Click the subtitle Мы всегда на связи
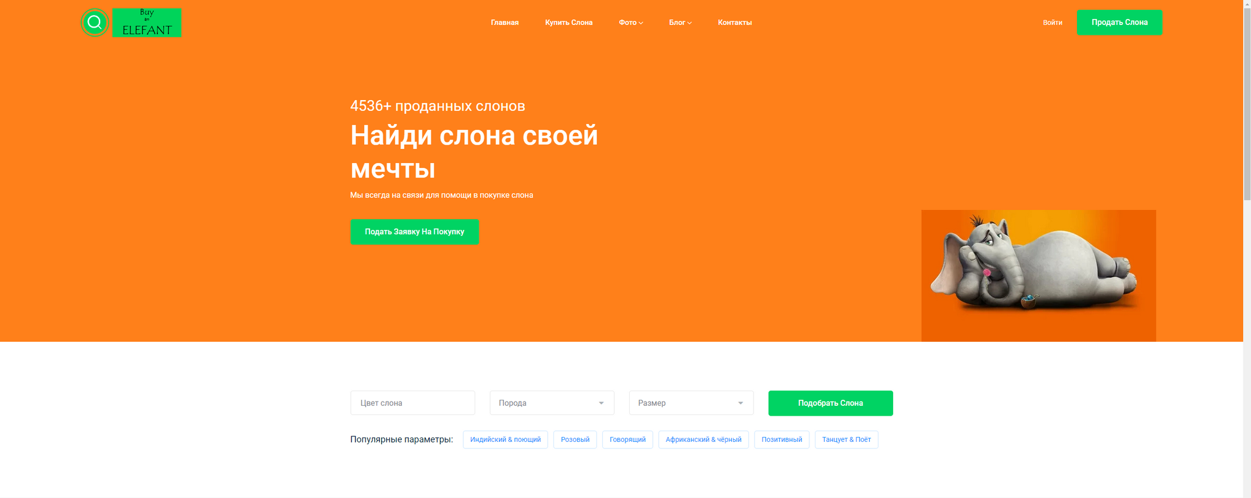The height and width of the screenshot is (498, 1251). pos(442,195)
